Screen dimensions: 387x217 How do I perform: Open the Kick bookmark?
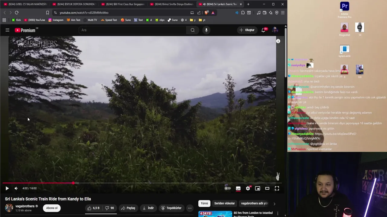[x=16, y=20]
